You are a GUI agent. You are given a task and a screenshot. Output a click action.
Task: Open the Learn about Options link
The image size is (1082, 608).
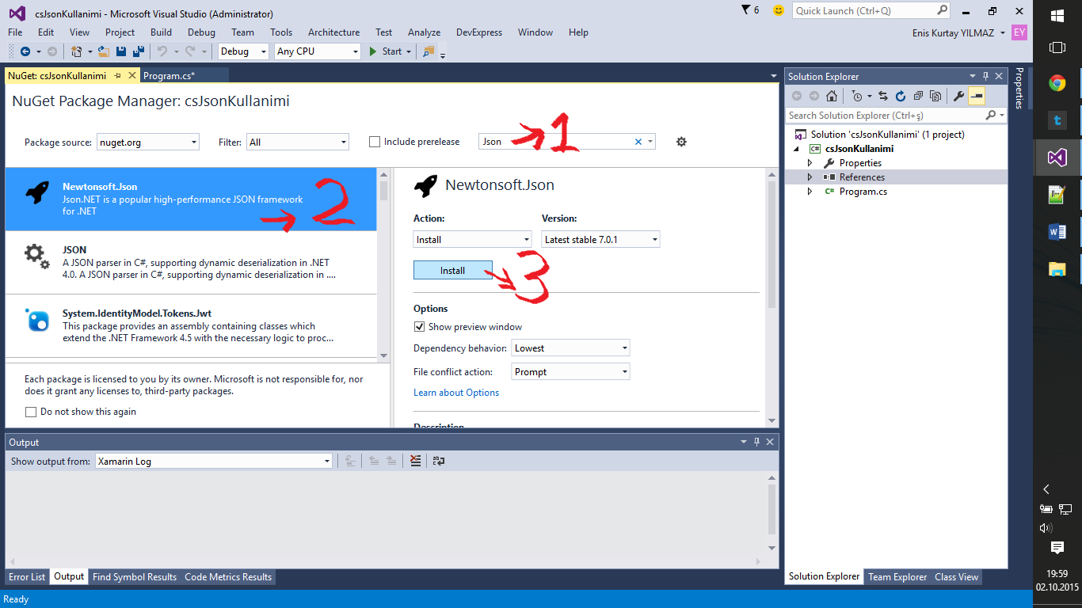pos(456,393)
